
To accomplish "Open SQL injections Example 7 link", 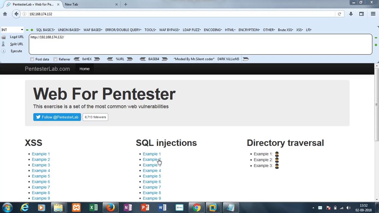I will tap(152, 187).
